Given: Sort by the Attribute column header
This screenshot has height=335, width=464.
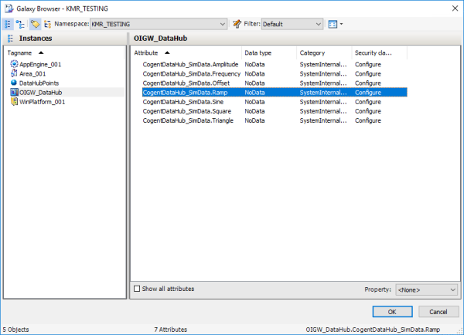Looking at the screenshot, I should click(x=186, y=53).
